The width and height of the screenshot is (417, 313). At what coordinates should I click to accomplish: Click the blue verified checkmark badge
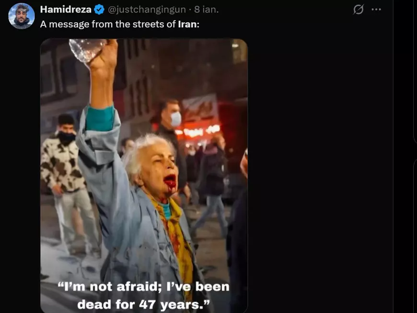pyautogui.click(x=99, y=10)
